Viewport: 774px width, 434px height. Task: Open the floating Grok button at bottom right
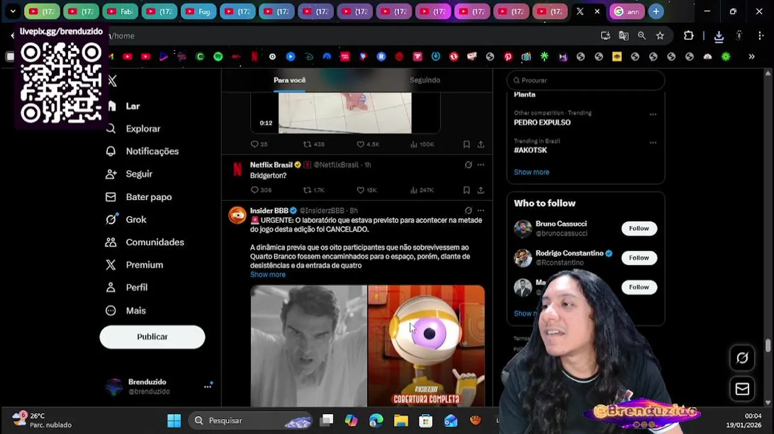point(742,358)
